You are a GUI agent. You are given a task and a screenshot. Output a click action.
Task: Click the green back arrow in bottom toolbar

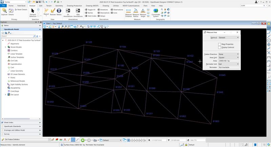coord(83,140)
